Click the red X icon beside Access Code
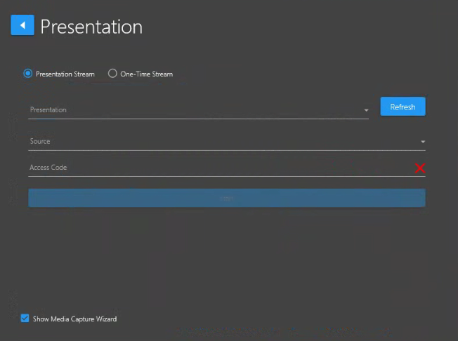Screen dimensions: 458x341 pos(420,168)
